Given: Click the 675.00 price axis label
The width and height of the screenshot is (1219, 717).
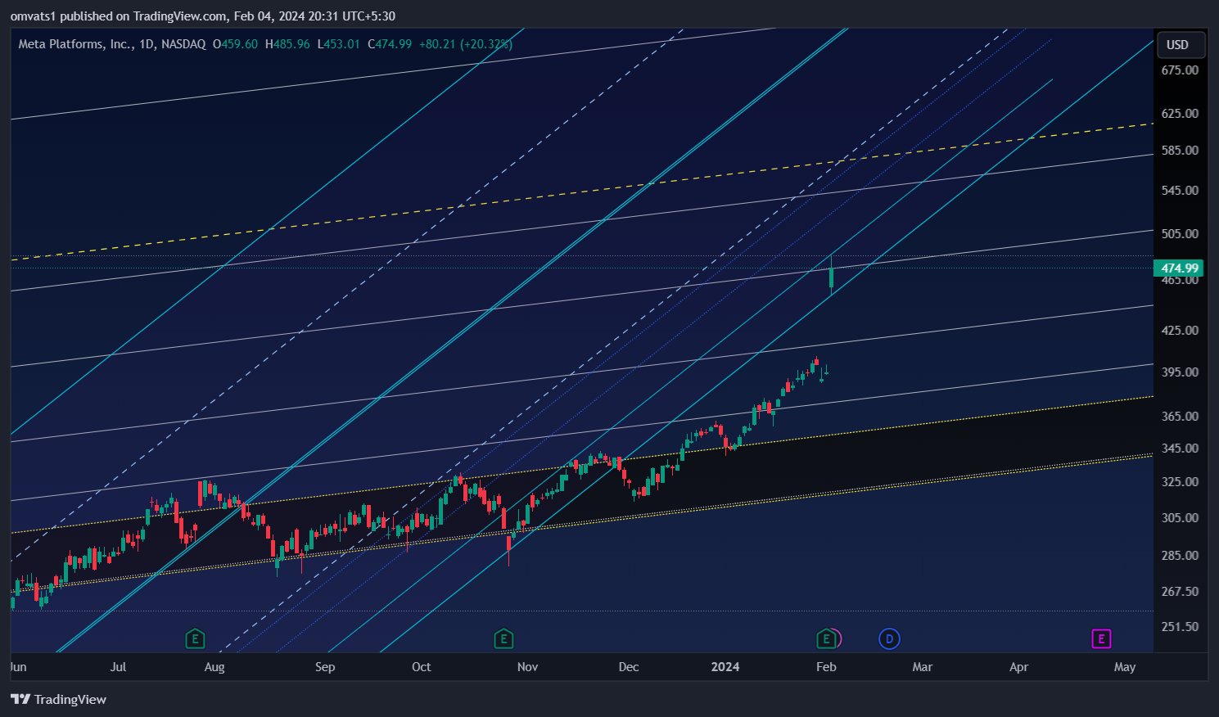Looking at the screenshot, I should [x=1180, y=70].
